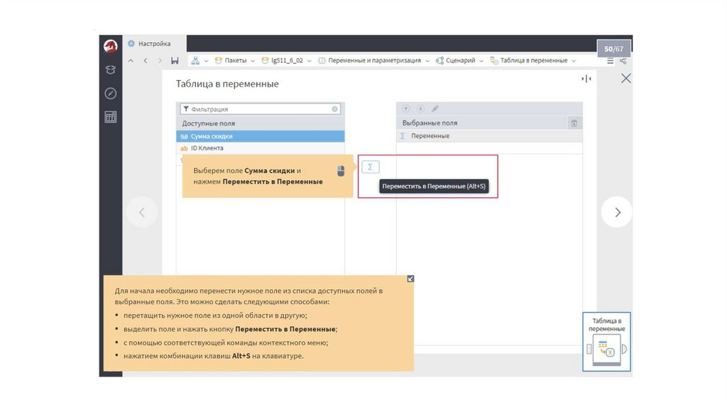727x407 pixels.
Task: Go to previous slide with left arrow
Action: pos(142,212)
